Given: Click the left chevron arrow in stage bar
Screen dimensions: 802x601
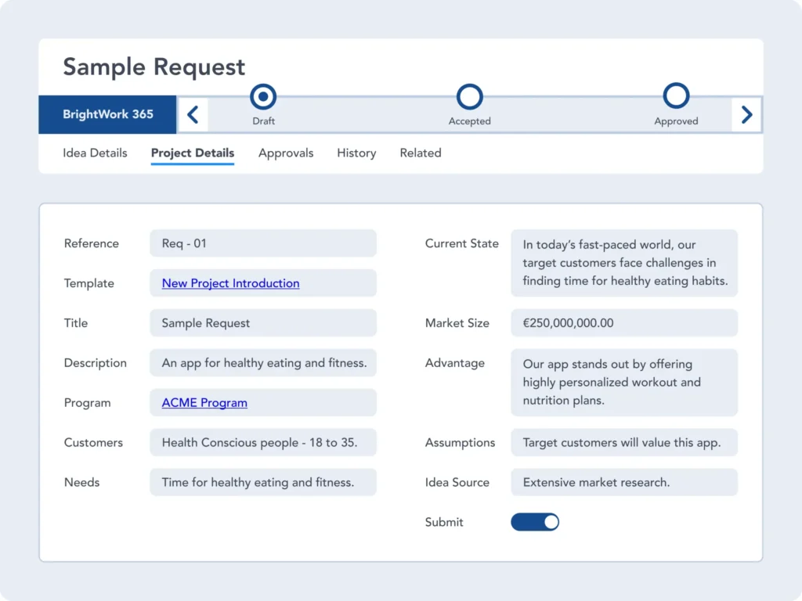Looking at the screenshot, I should (193, 115).
